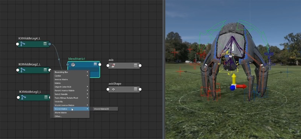Click the output port of axisShape node
This screenshot has width=301, height=139.
[x=140, y=89]
